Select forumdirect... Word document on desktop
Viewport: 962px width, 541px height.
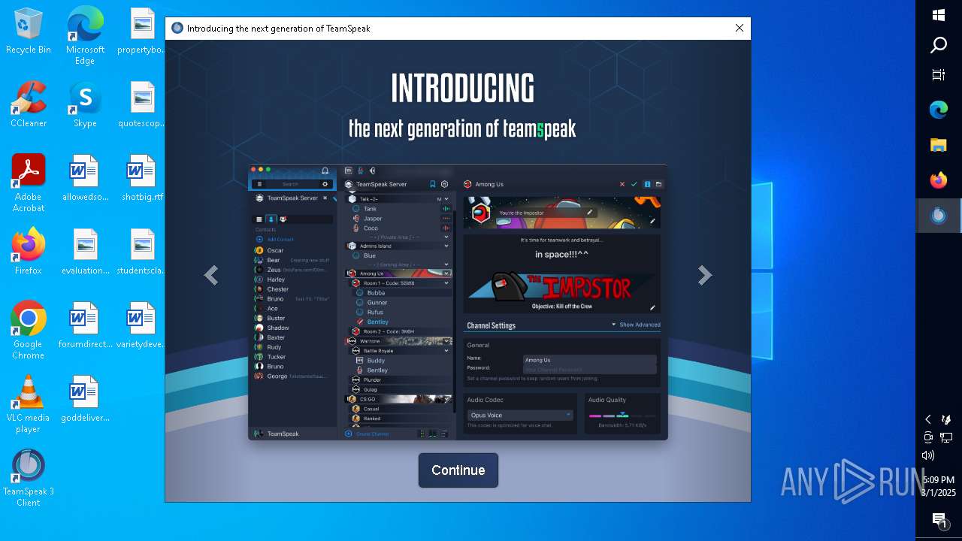tap(85, 325)
